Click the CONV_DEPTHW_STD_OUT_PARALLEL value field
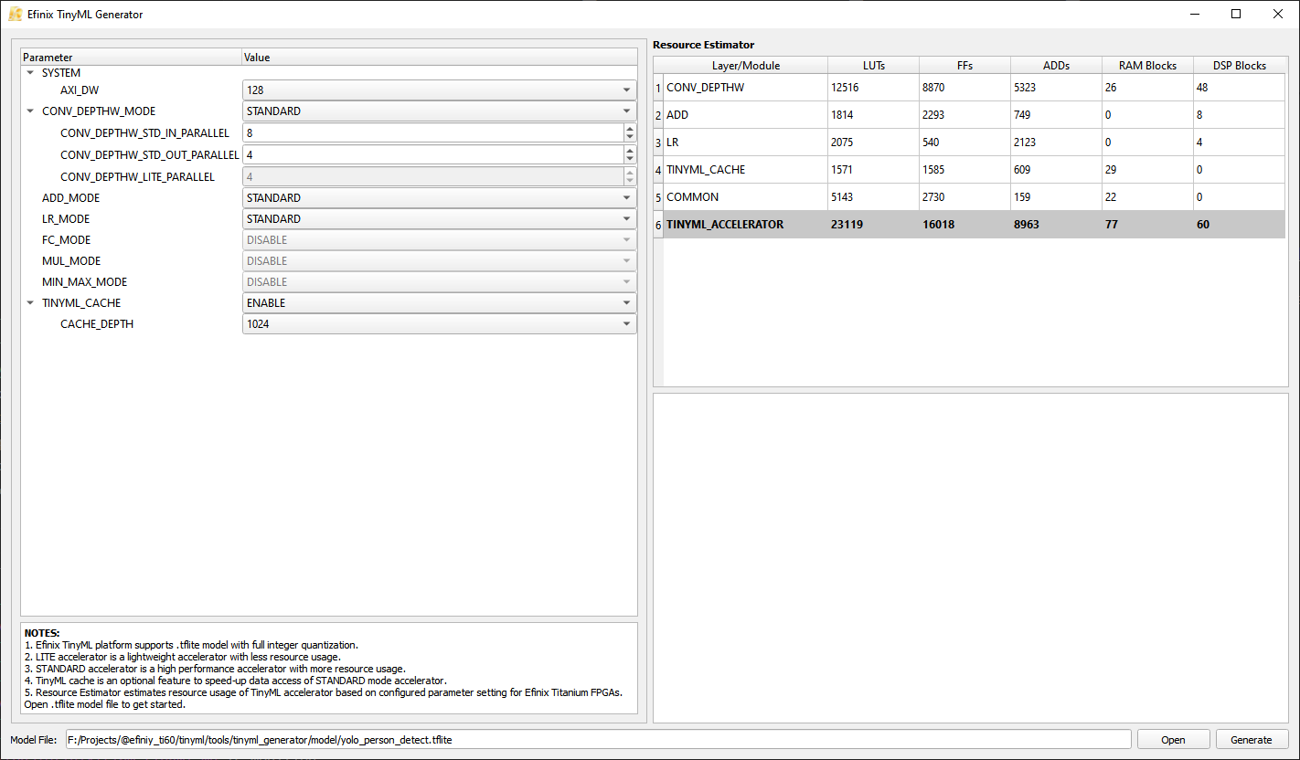 [432, 155]
